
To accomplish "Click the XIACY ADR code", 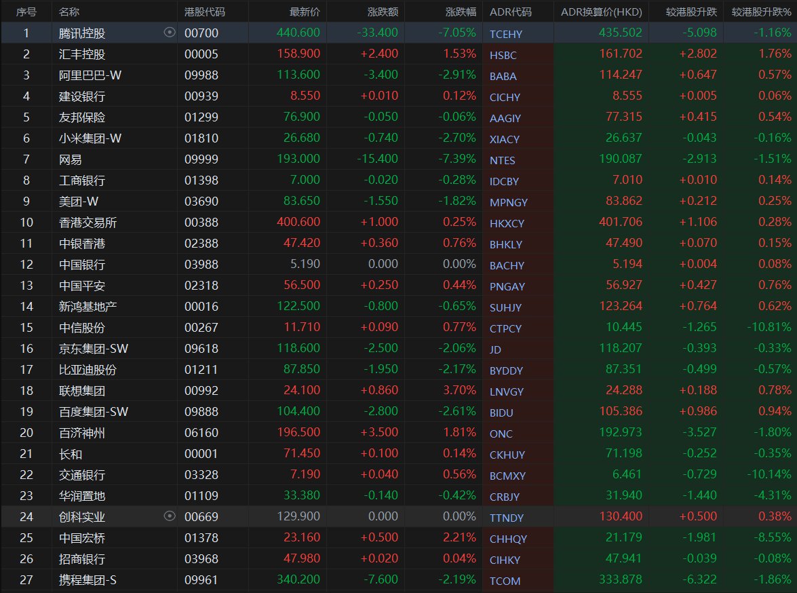I will (504, 139).
